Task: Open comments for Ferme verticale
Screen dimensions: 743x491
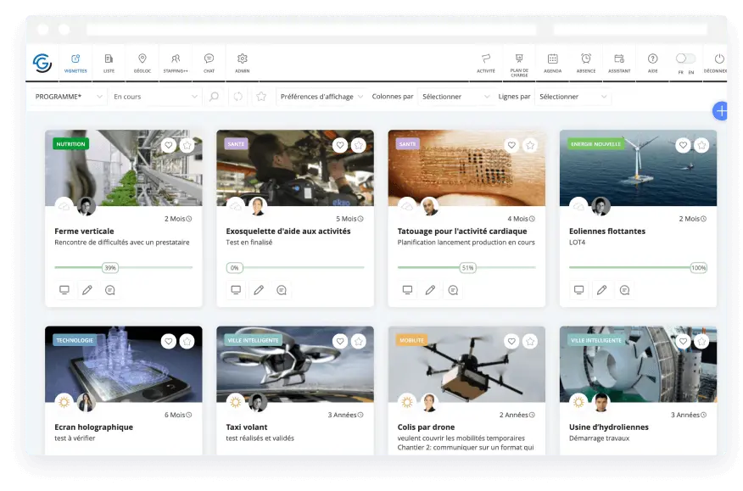Action: tap(110, 289)
